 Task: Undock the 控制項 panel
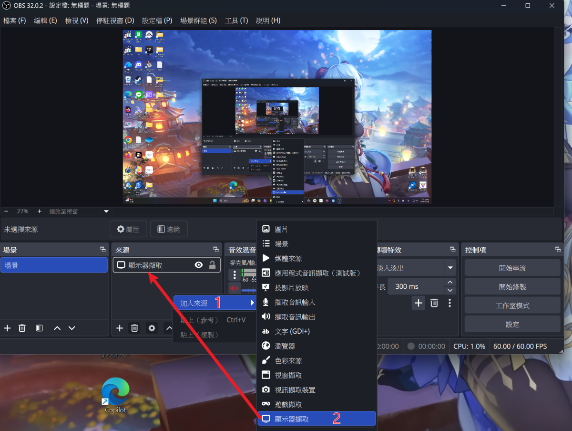coord(558,250)
